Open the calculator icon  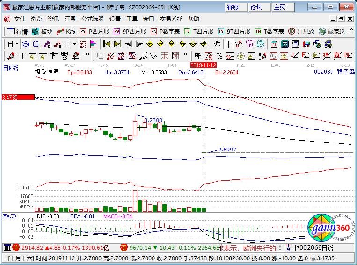click(x=285, y=44)
